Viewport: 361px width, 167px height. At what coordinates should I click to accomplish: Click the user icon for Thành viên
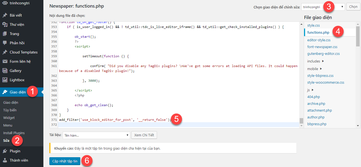pos(5,160)
